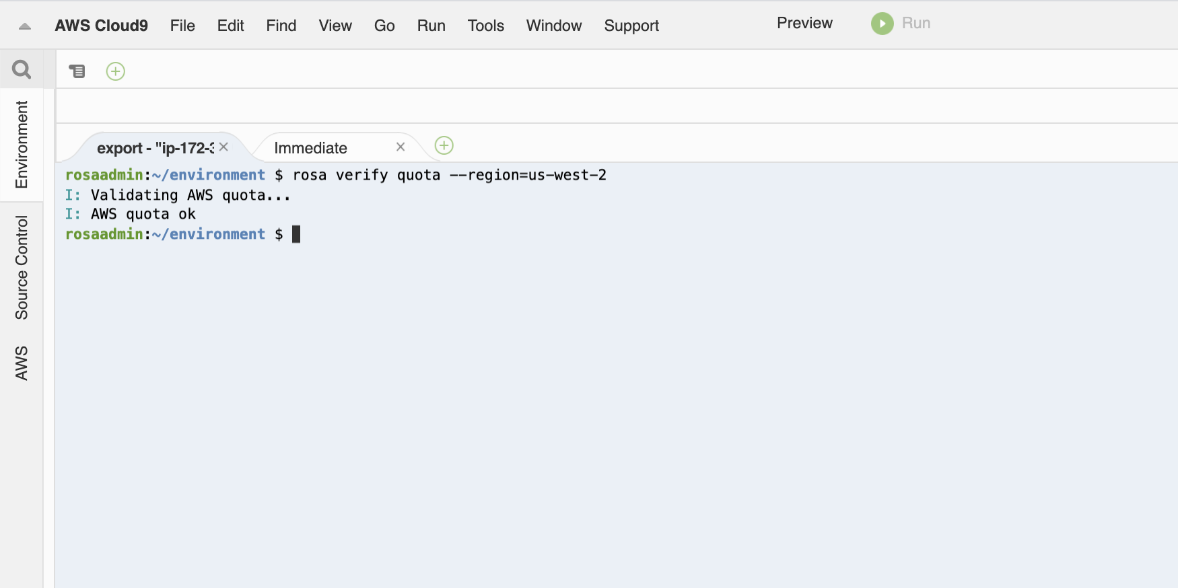The image size is (1178, 588).
Task: Switch to the Immediate tab
Action: 310,148
